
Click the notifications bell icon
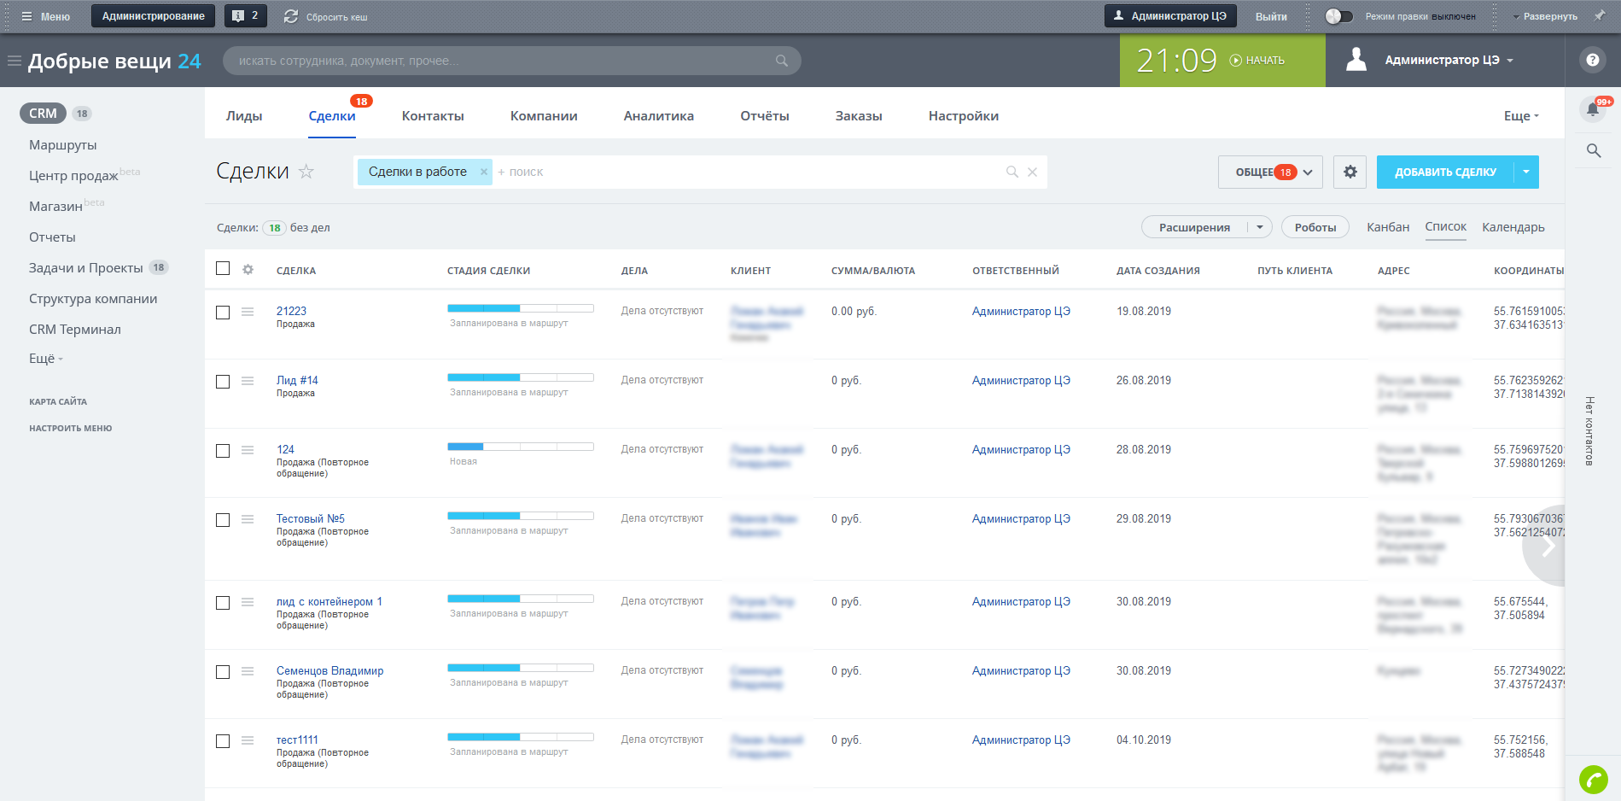coord(1592,109)
